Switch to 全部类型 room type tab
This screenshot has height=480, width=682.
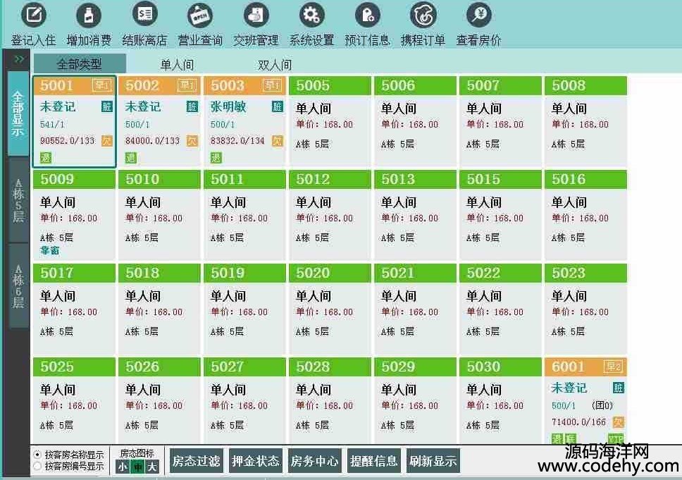80,64
